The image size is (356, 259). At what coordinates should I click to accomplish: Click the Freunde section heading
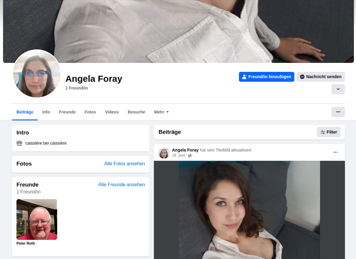(28, 184)
